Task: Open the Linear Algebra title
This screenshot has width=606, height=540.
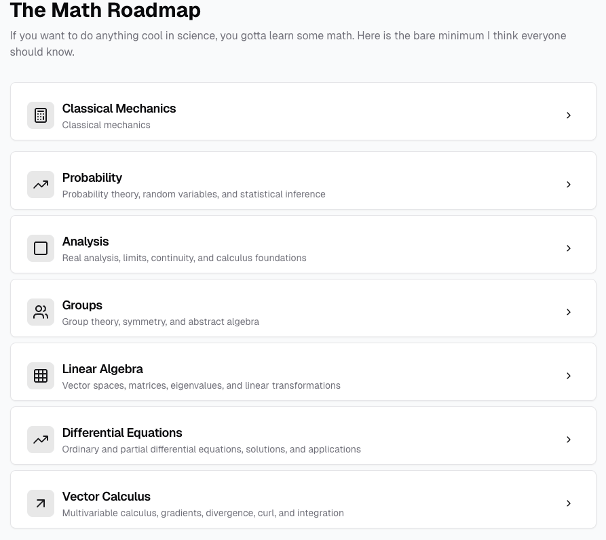Action: click(x=102, y=369)
